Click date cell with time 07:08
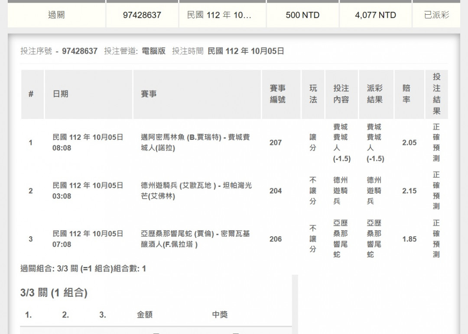Image resolution: width=468 pixels, height=334 pixels. 88,239
